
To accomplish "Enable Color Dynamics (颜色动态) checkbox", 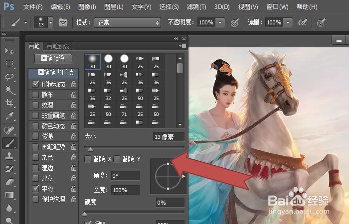I will coord(35,126).
